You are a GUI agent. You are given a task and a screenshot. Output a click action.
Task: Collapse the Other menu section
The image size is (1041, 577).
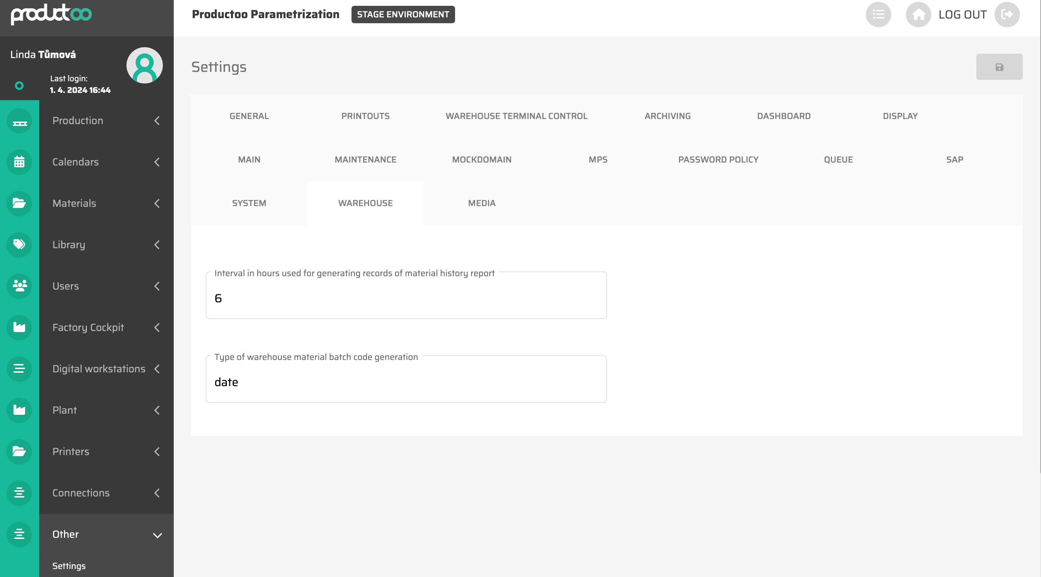pos(157,535)
